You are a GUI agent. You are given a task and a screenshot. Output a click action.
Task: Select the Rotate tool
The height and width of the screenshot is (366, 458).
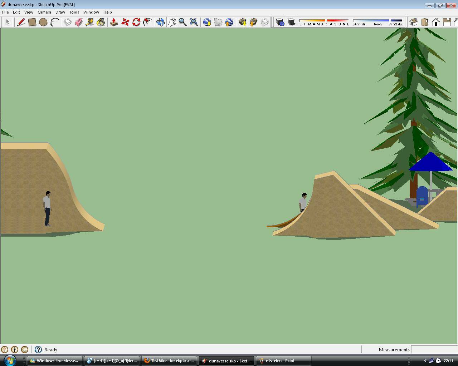click(x=136, y=22)
